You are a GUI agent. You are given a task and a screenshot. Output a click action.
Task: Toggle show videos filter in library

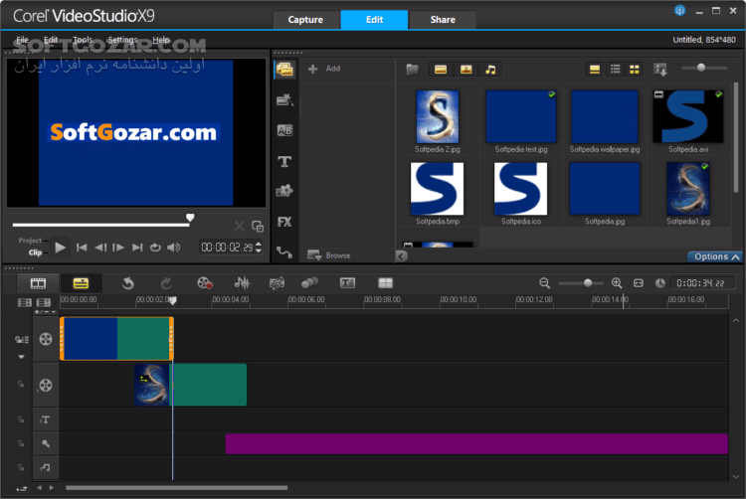pyautogui.click(x=441, y=70)
